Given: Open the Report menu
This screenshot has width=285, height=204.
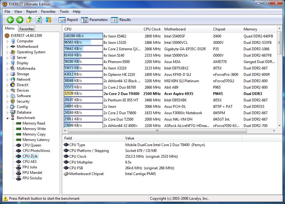Looking at the screenshot, I should point(31,12).
